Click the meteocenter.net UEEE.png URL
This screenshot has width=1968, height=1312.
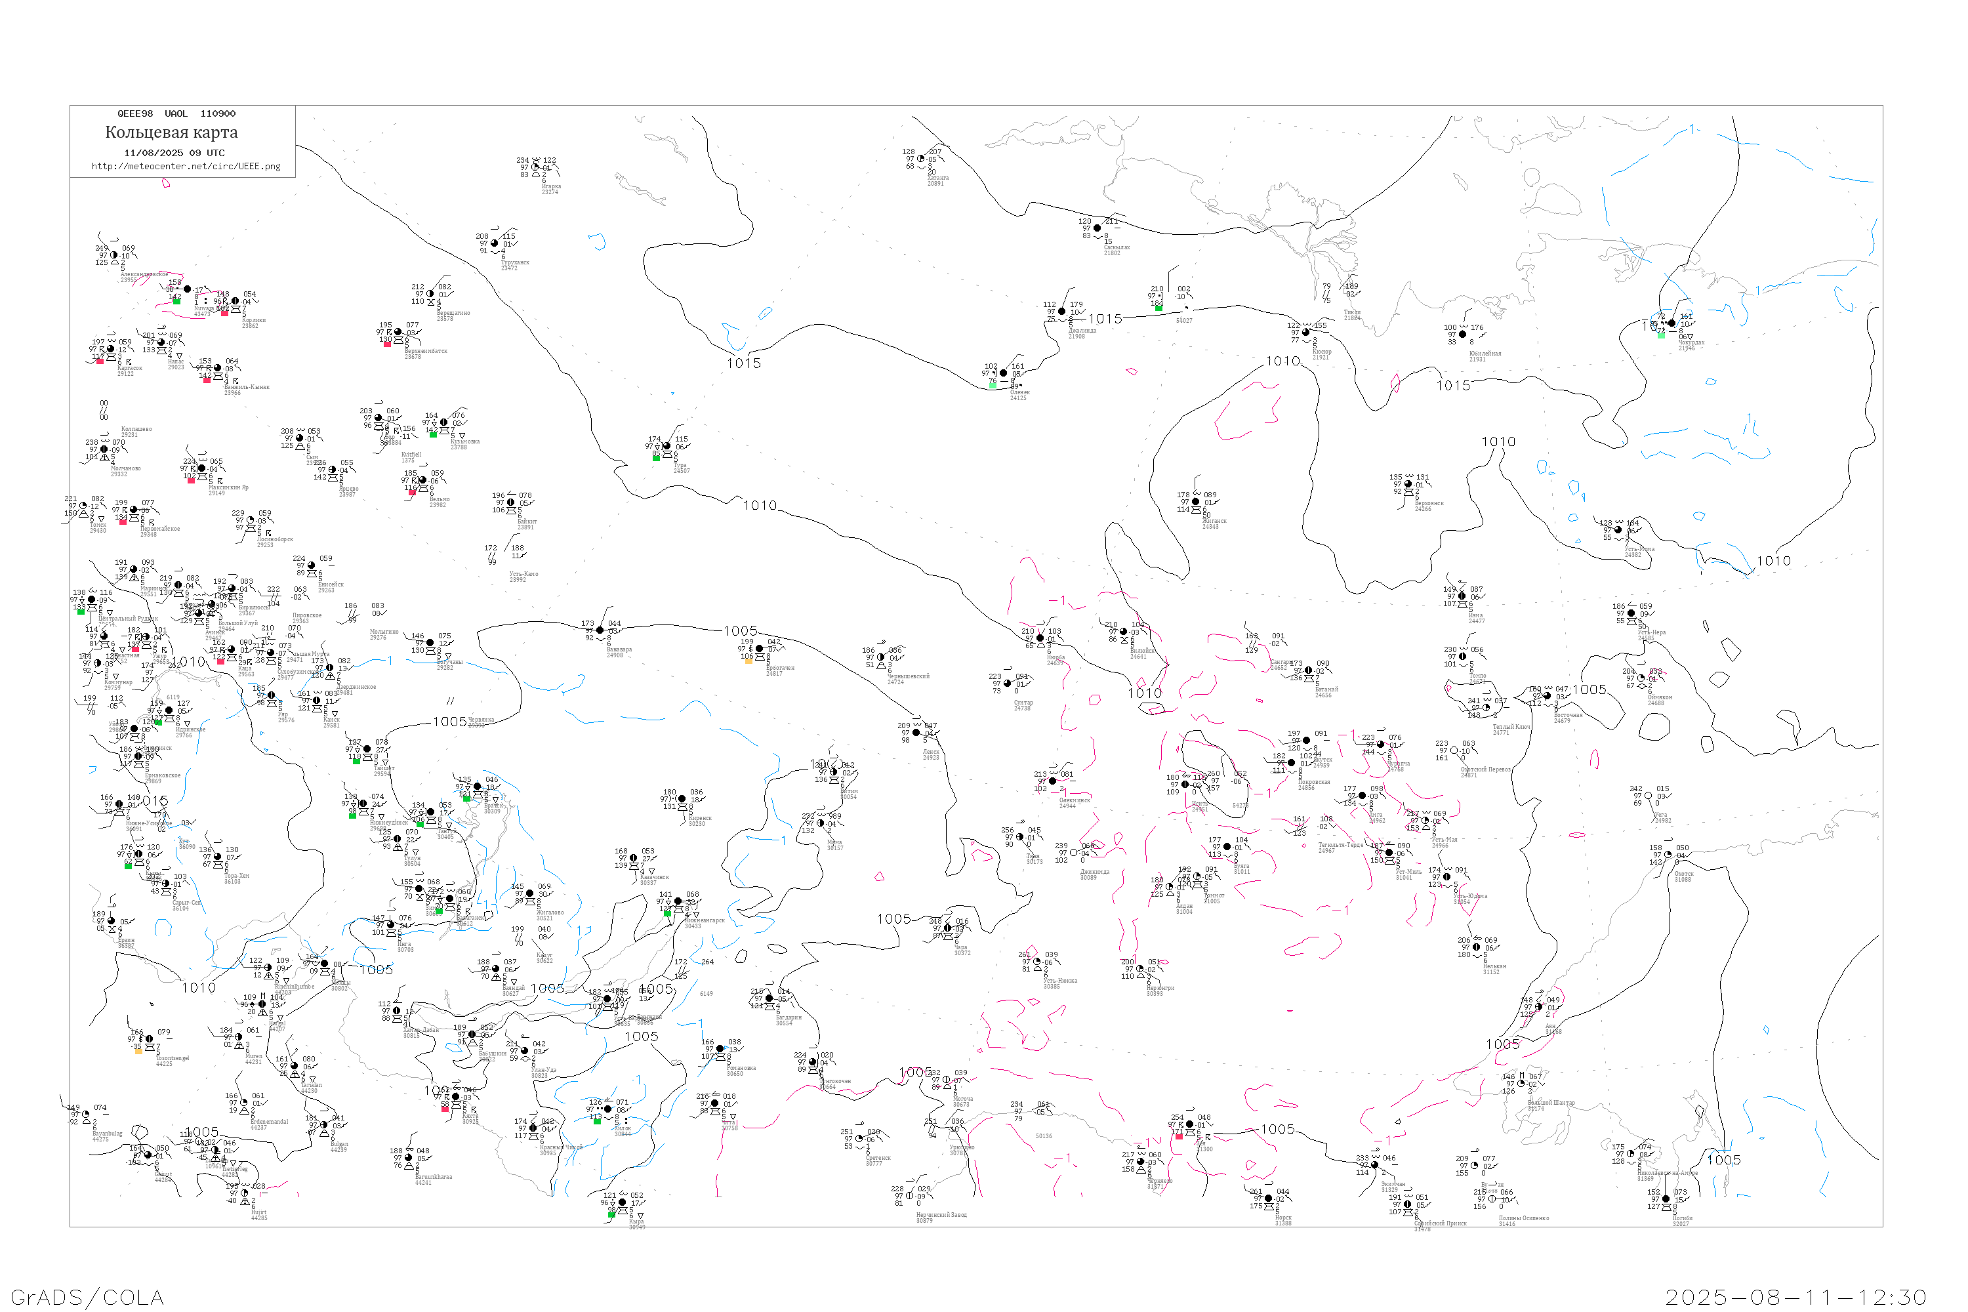tap(186, 167)
